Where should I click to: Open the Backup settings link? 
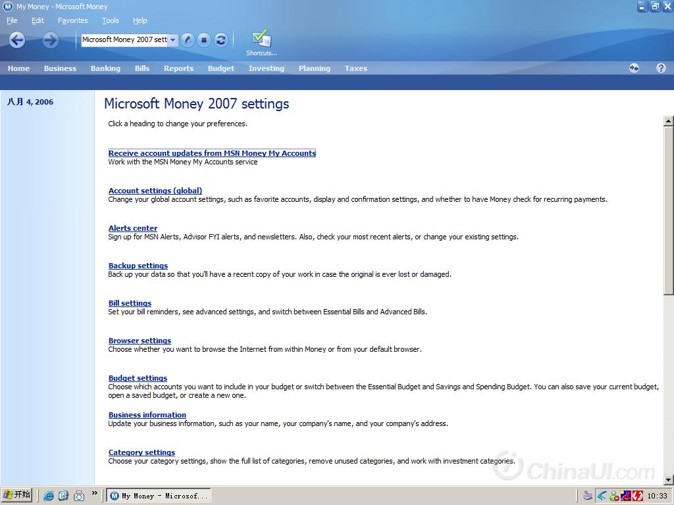pyautogui.click(x=138, y=266)
